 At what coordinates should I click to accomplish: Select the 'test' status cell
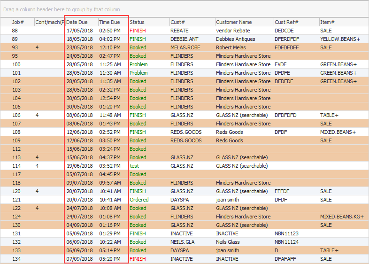(135, 166)
